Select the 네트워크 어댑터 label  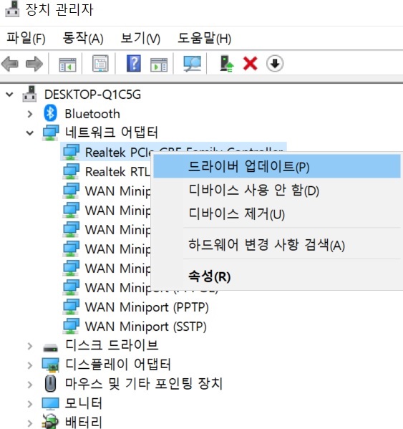[111, 132]
